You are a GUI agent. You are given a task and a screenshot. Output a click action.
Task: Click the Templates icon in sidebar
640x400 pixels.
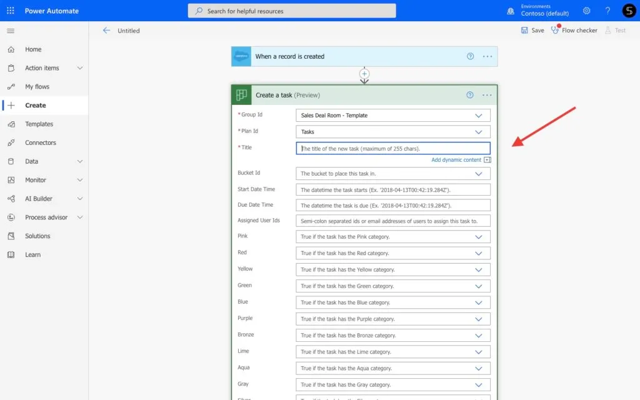pos(11,124)
